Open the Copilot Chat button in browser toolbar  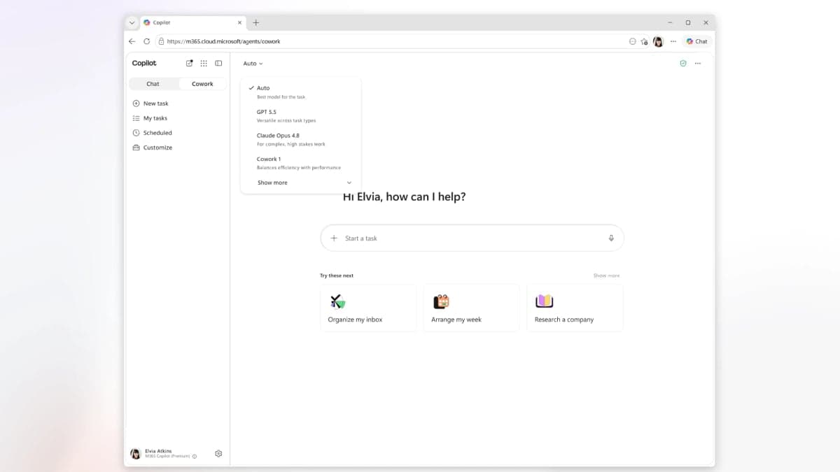coord(697,41)
